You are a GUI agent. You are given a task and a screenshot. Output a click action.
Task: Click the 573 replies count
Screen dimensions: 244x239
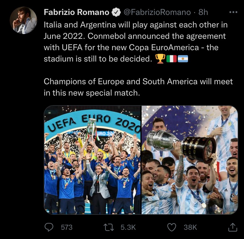pos(66,227)
